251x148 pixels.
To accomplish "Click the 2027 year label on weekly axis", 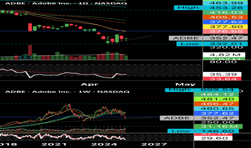I will tap(154, 144).
